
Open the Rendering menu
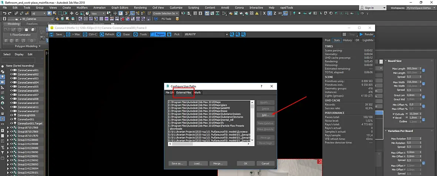140,8
